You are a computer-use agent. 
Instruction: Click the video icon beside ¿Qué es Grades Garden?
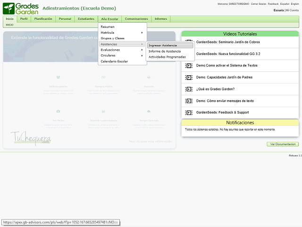pyautogui.click(x=189, y=89)
